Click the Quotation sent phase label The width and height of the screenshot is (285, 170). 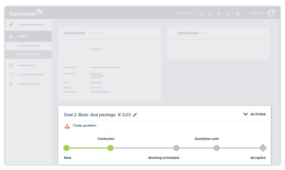[207, 139]
